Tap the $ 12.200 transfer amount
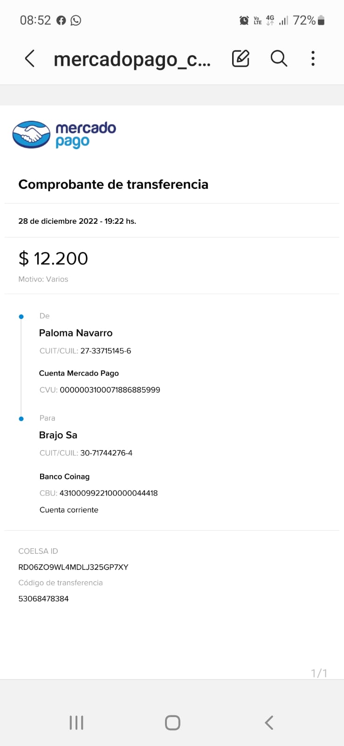This screenshot has height=746, width=344. click(53, 258)
